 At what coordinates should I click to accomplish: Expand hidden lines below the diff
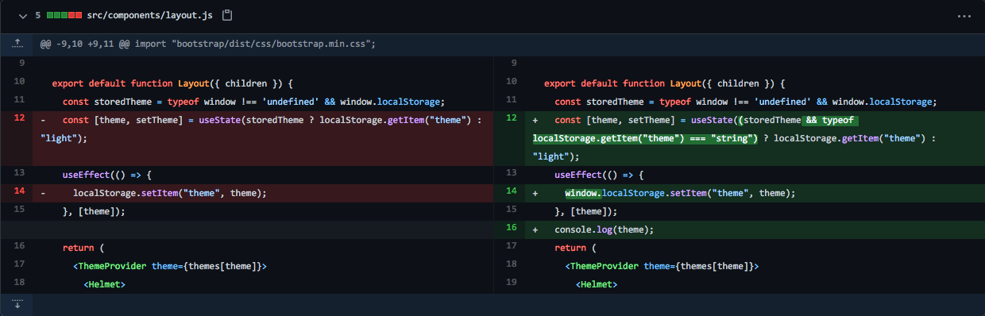tap(17, 305)
